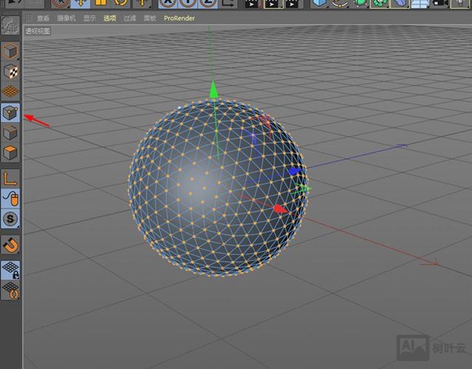472x369 pixels.
Task: Enable Snap magnet icon
Action: pyautogui.click(x=10, y=244)
